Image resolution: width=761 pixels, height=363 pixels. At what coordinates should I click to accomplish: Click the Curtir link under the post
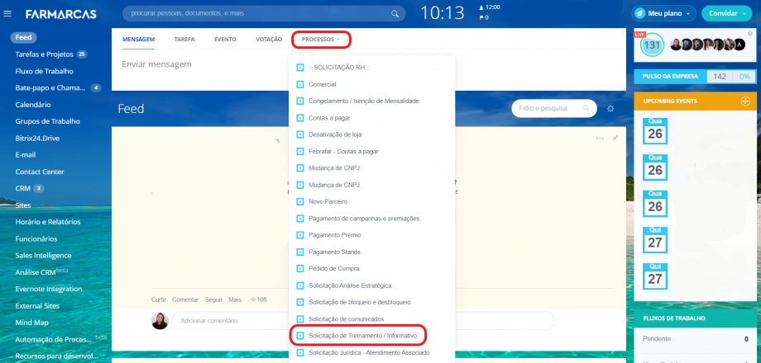point(159,299)
